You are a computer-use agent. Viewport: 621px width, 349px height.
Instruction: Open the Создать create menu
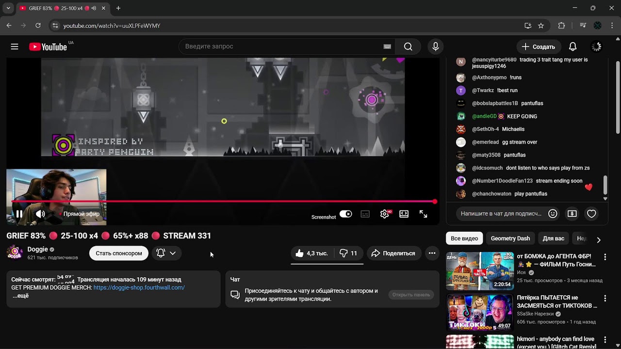pyautogui.click(x=539, y=47)
